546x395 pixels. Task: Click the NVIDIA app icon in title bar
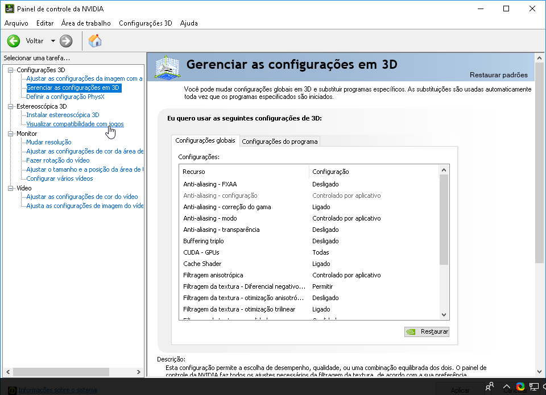(x=10, y=9)
